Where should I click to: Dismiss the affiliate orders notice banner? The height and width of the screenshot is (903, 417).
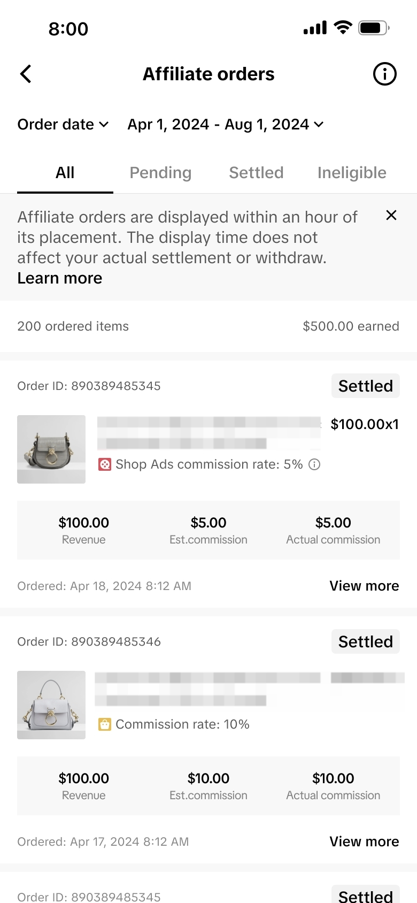[x=391, y=215]
